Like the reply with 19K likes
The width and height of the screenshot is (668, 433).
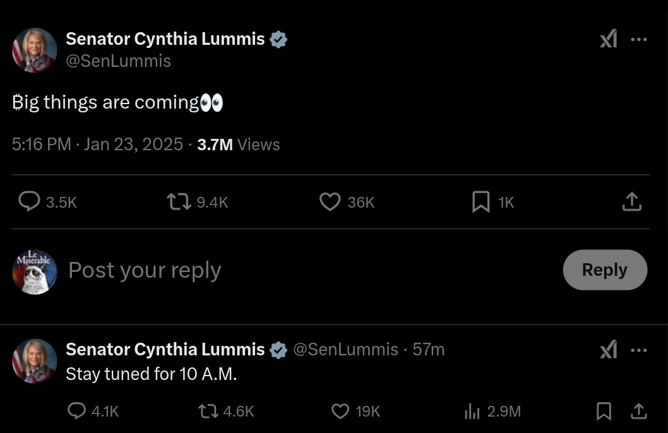coord(340,411)
